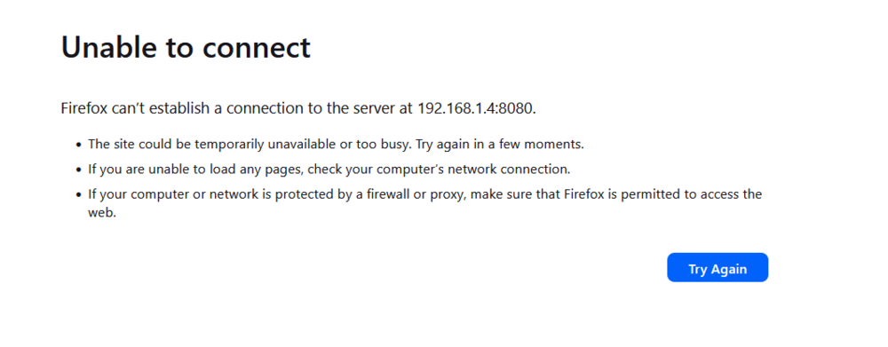Click the word 'server' in the error sentence
This screenshot has height=347, width=888.
point(369,108)
